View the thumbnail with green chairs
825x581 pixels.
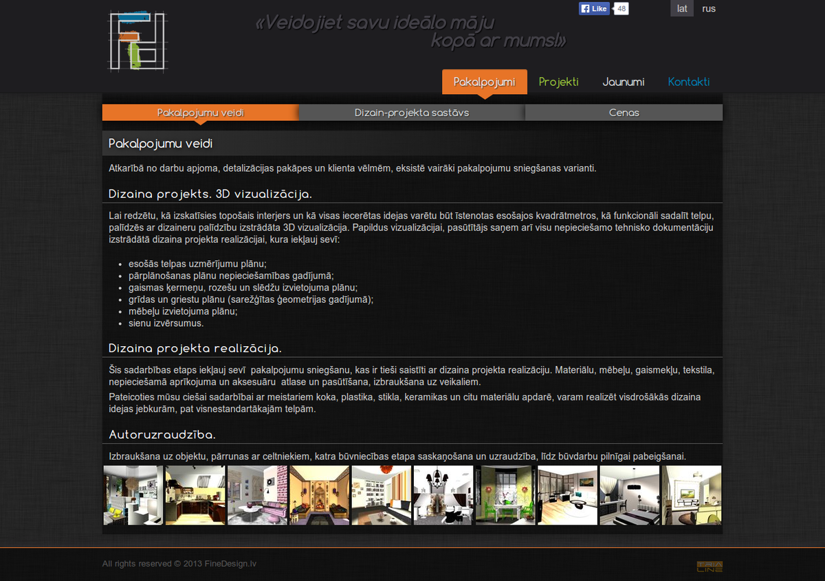pos(505,495)
